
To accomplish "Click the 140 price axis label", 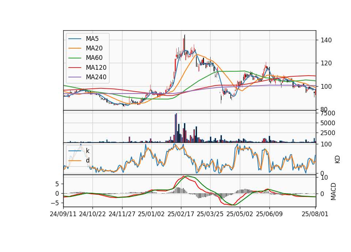I will 326,40.
